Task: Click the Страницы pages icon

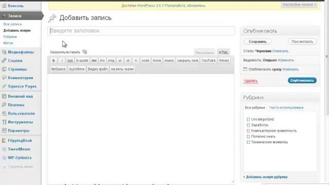Action: pyautogui.click(x=4, y=69)
